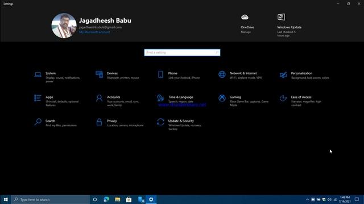Open Microsoft Store from the taskbar
The height and width of the screenshot is (204, 364).
pyautogui.click(x=129, y=199)
